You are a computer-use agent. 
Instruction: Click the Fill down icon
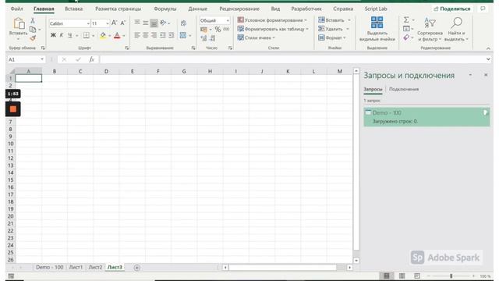coord(406,29)
